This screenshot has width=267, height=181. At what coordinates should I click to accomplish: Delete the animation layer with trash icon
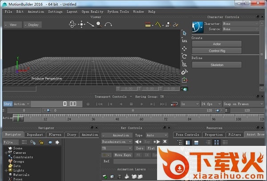point(120,177)
